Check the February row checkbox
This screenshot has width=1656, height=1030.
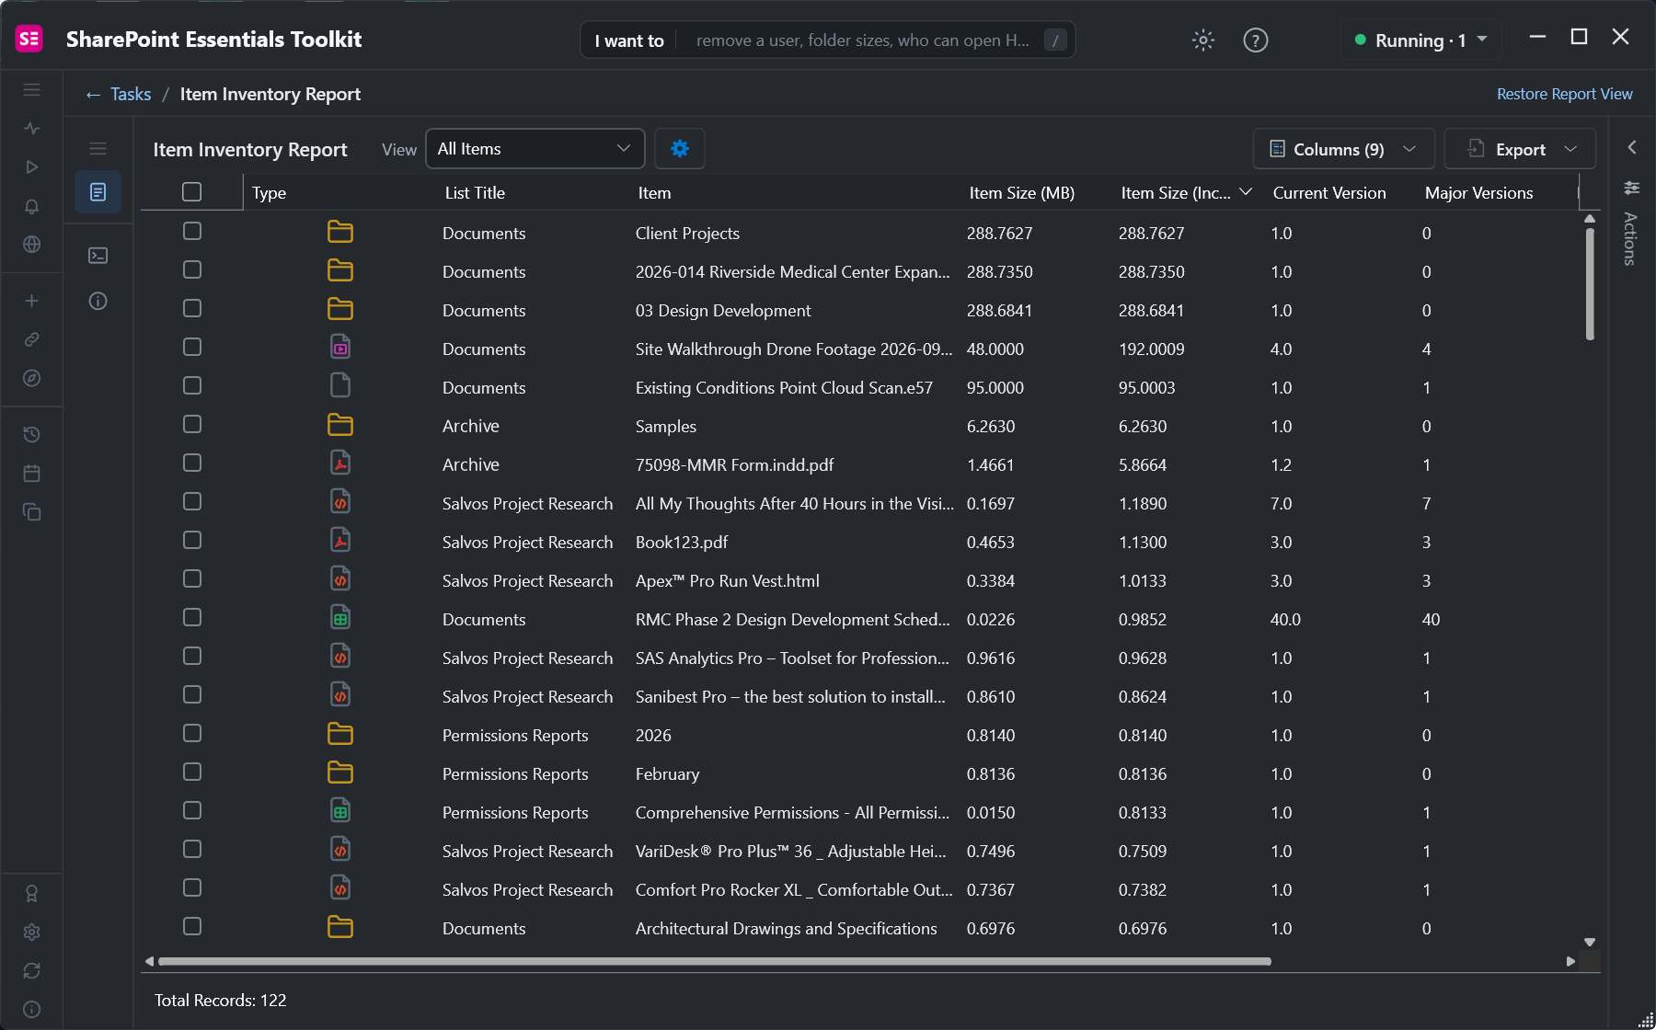[x=192, y=772]
